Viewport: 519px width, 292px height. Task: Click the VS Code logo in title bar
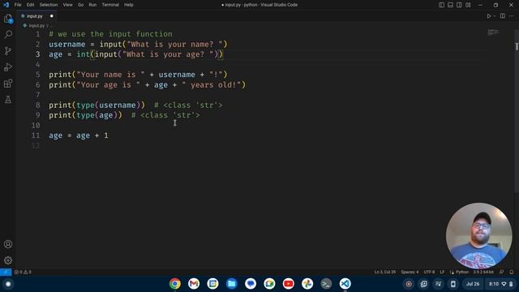[x=6, y=5]
